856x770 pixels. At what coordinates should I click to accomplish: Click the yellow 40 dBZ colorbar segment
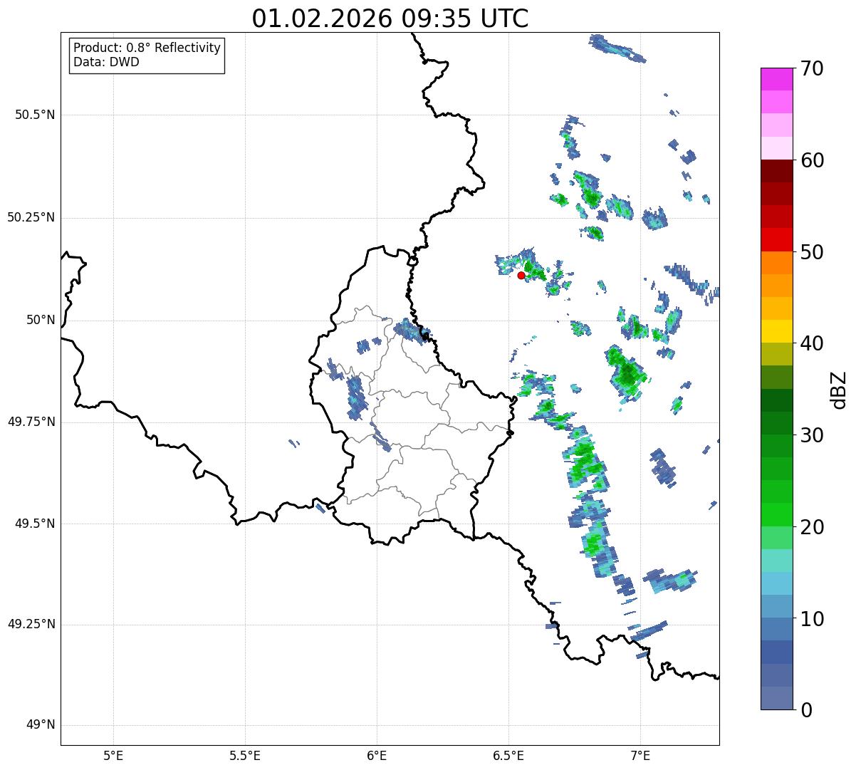pyautogui.click(x=777, y=331)
